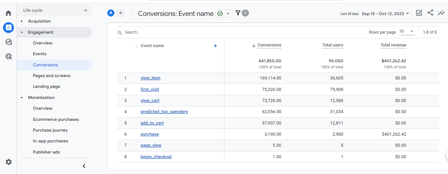
Task: Go to Events report
Action: (x=40, y=54)
